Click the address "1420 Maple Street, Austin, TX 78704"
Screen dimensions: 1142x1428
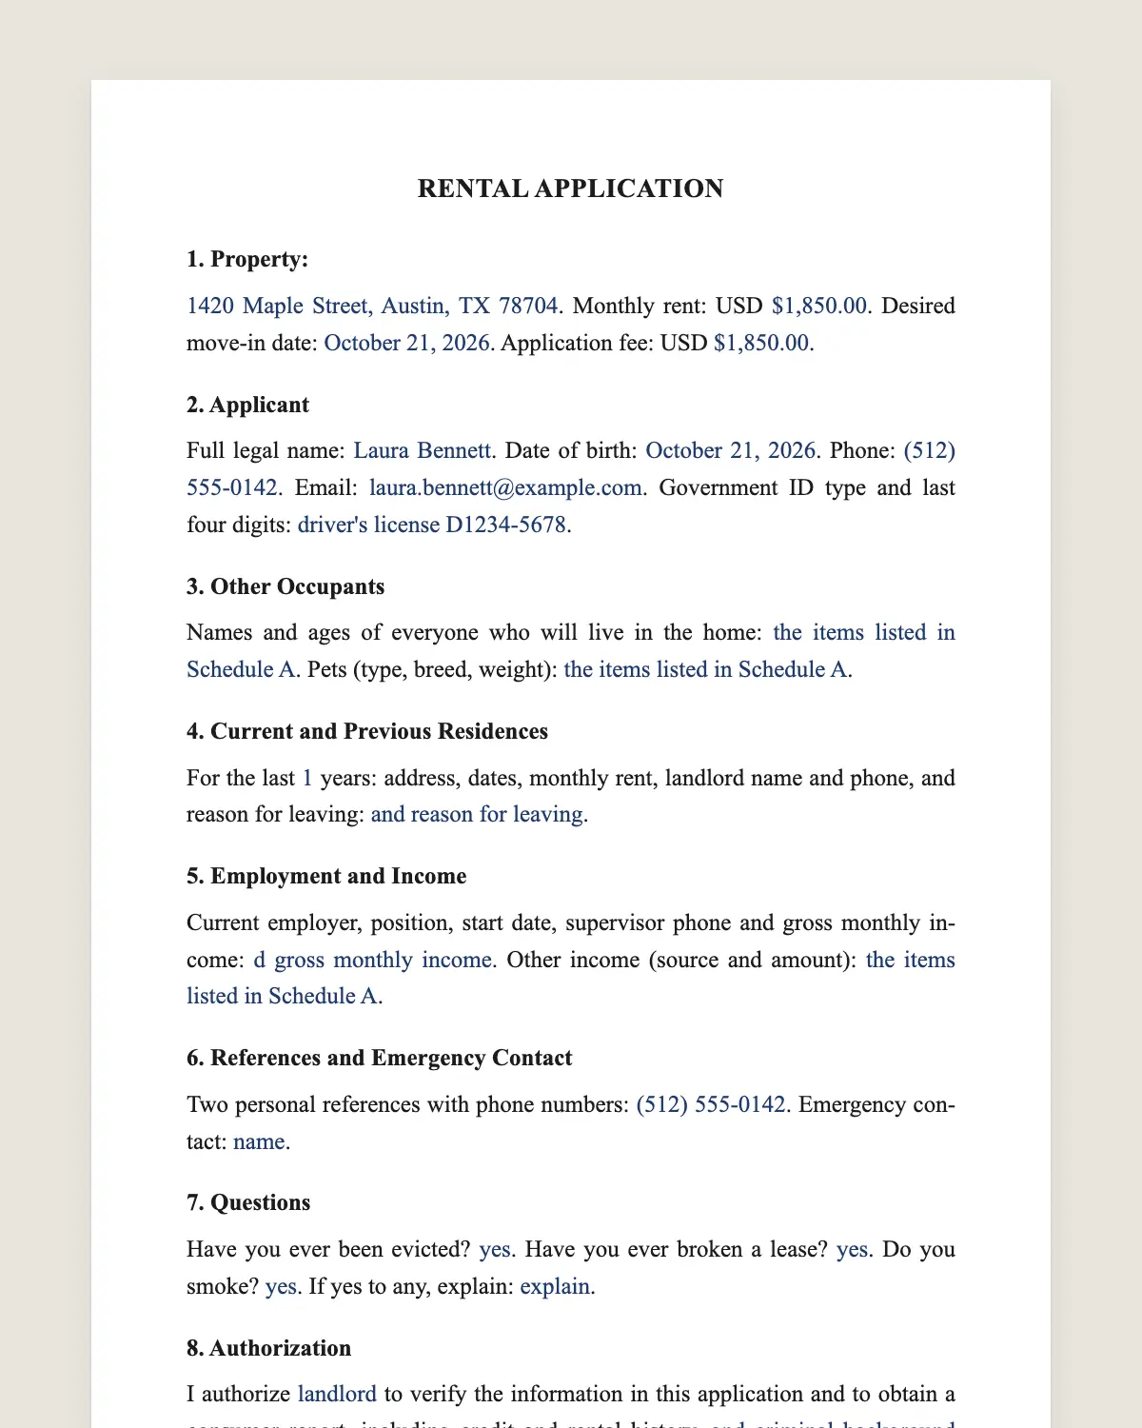tap(372, 306)
